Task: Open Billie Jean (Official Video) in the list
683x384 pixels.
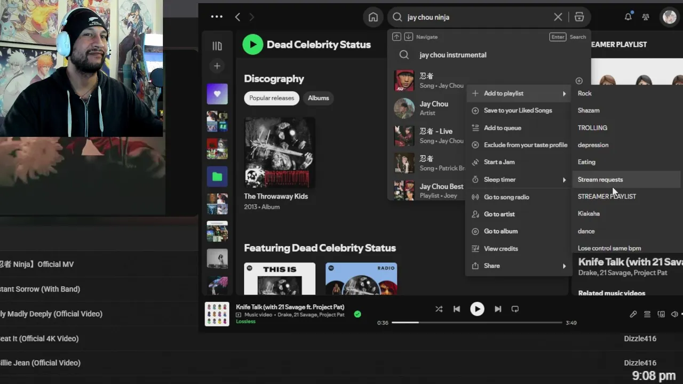Action: click(40, 363)
